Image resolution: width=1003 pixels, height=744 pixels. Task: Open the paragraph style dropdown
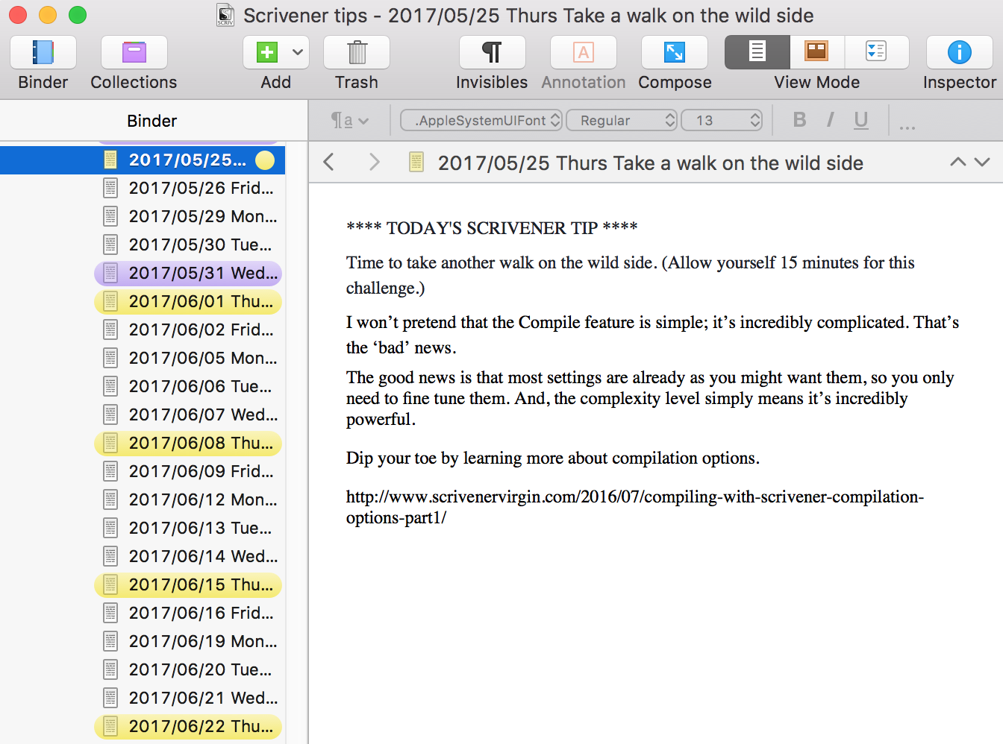coord(349,120)
